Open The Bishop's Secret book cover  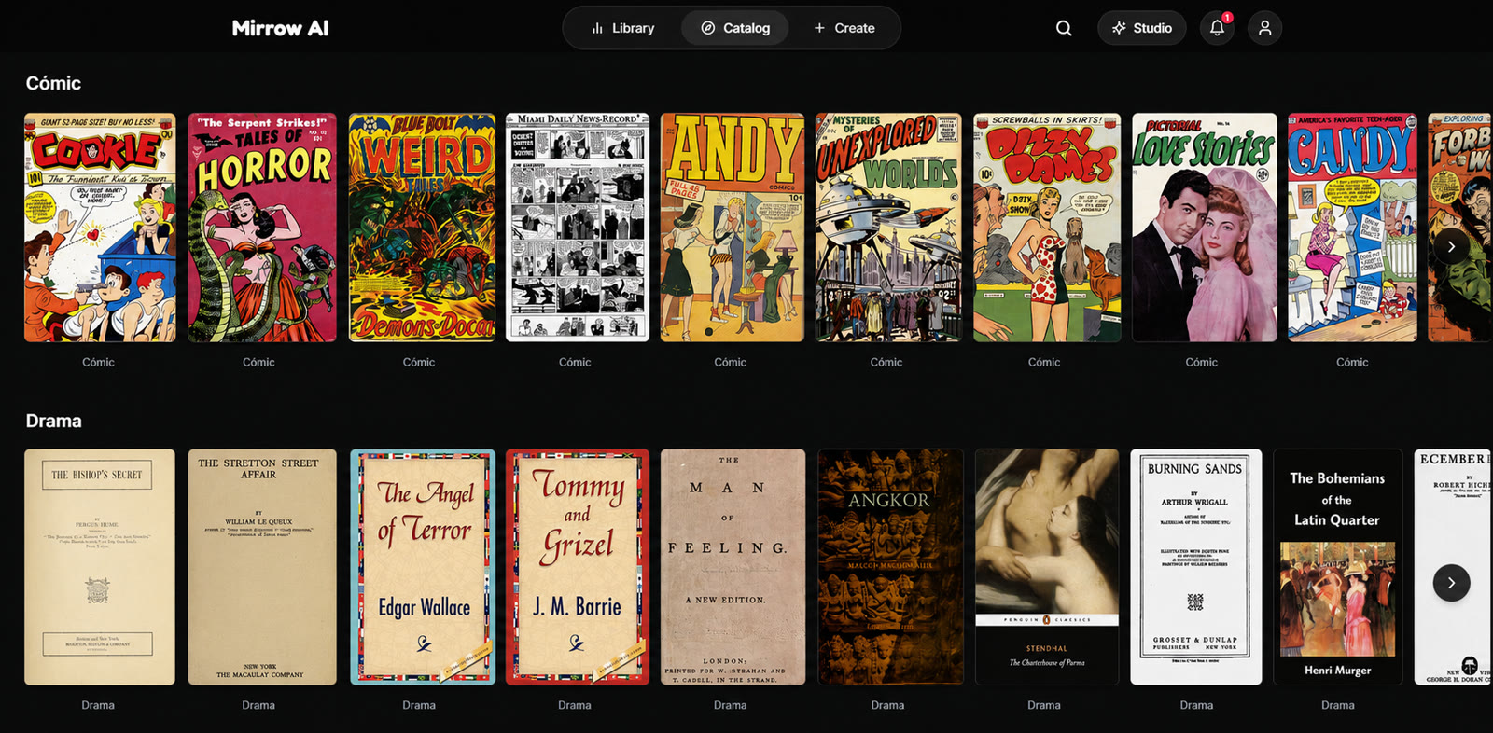click(100, 567)
